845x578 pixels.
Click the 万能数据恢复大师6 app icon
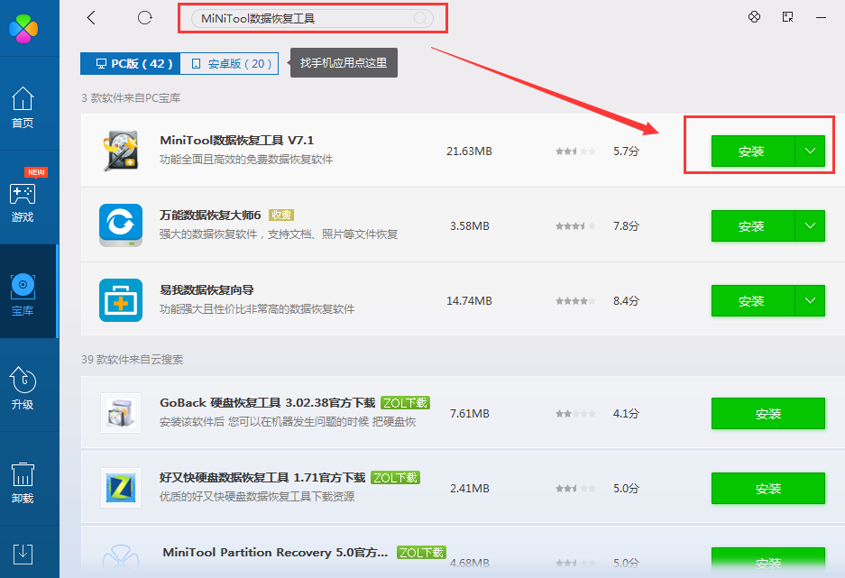[121, 225]
